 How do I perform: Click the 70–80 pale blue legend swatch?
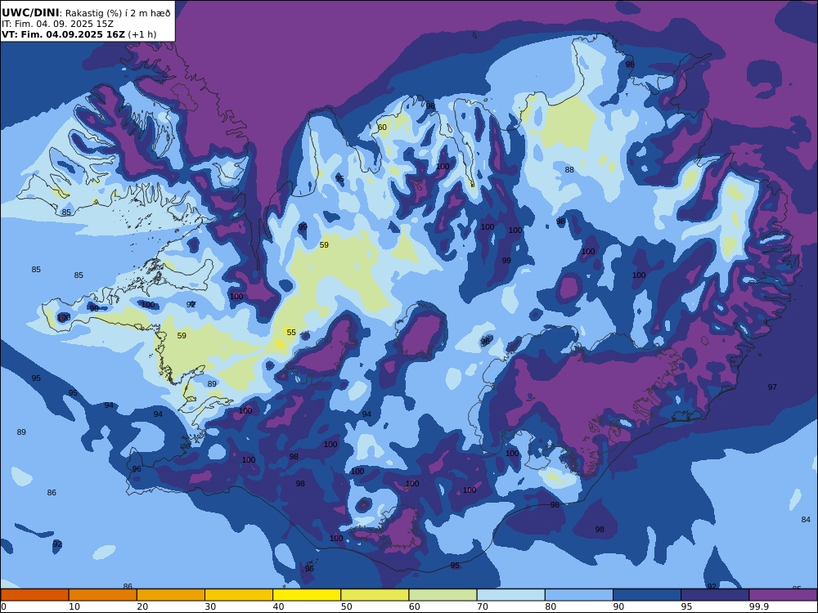[510, 595]
